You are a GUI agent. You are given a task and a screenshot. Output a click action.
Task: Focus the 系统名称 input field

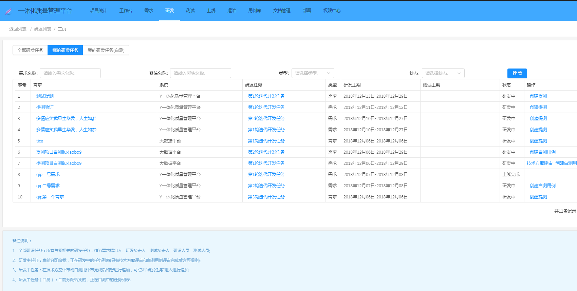click(x=201, y=73)
